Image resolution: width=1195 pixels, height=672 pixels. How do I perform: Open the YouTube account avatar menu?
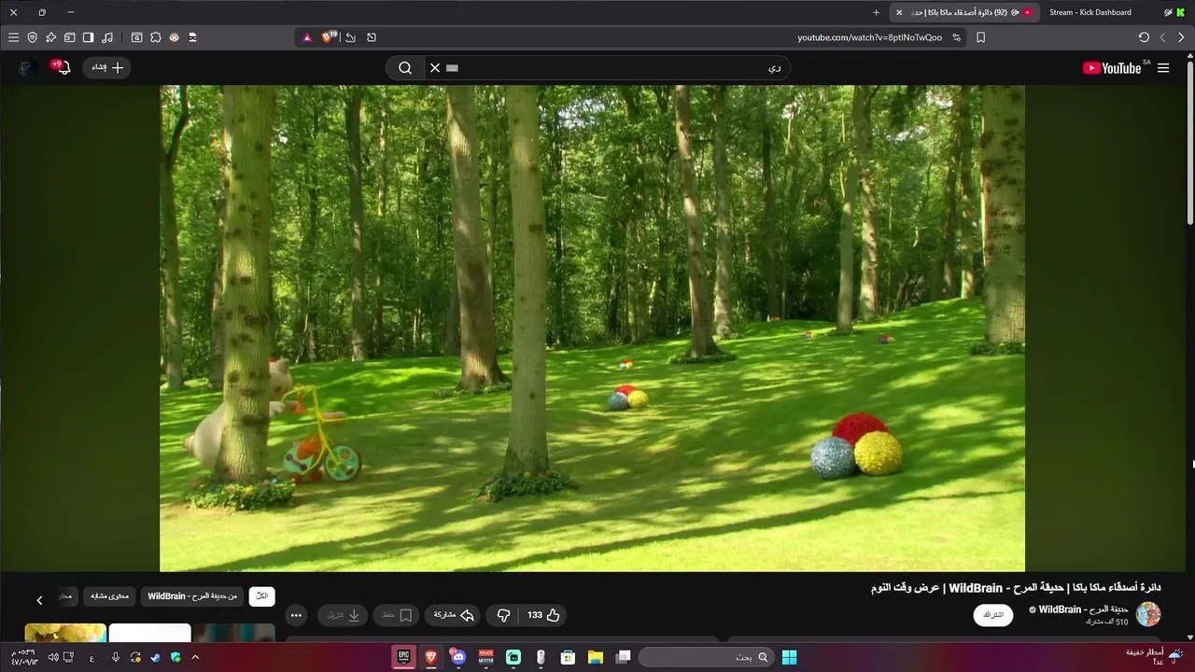click(x=28, y=68)
